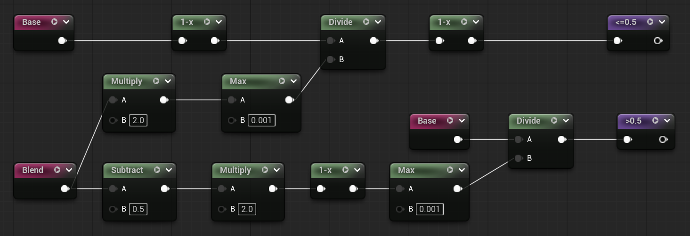Click the chevron on the >0.5 node

coord(667,121)
